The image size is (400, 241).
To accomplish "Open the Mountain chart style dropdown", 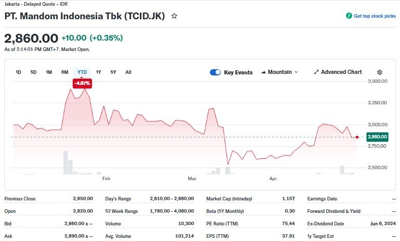I will [x=281, y=72].
